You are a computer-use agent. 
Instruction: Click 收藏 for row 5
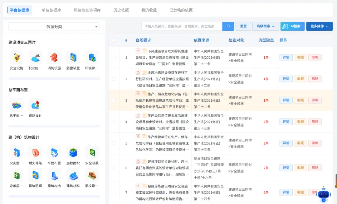pyautogui.click(x=300, y=143)
